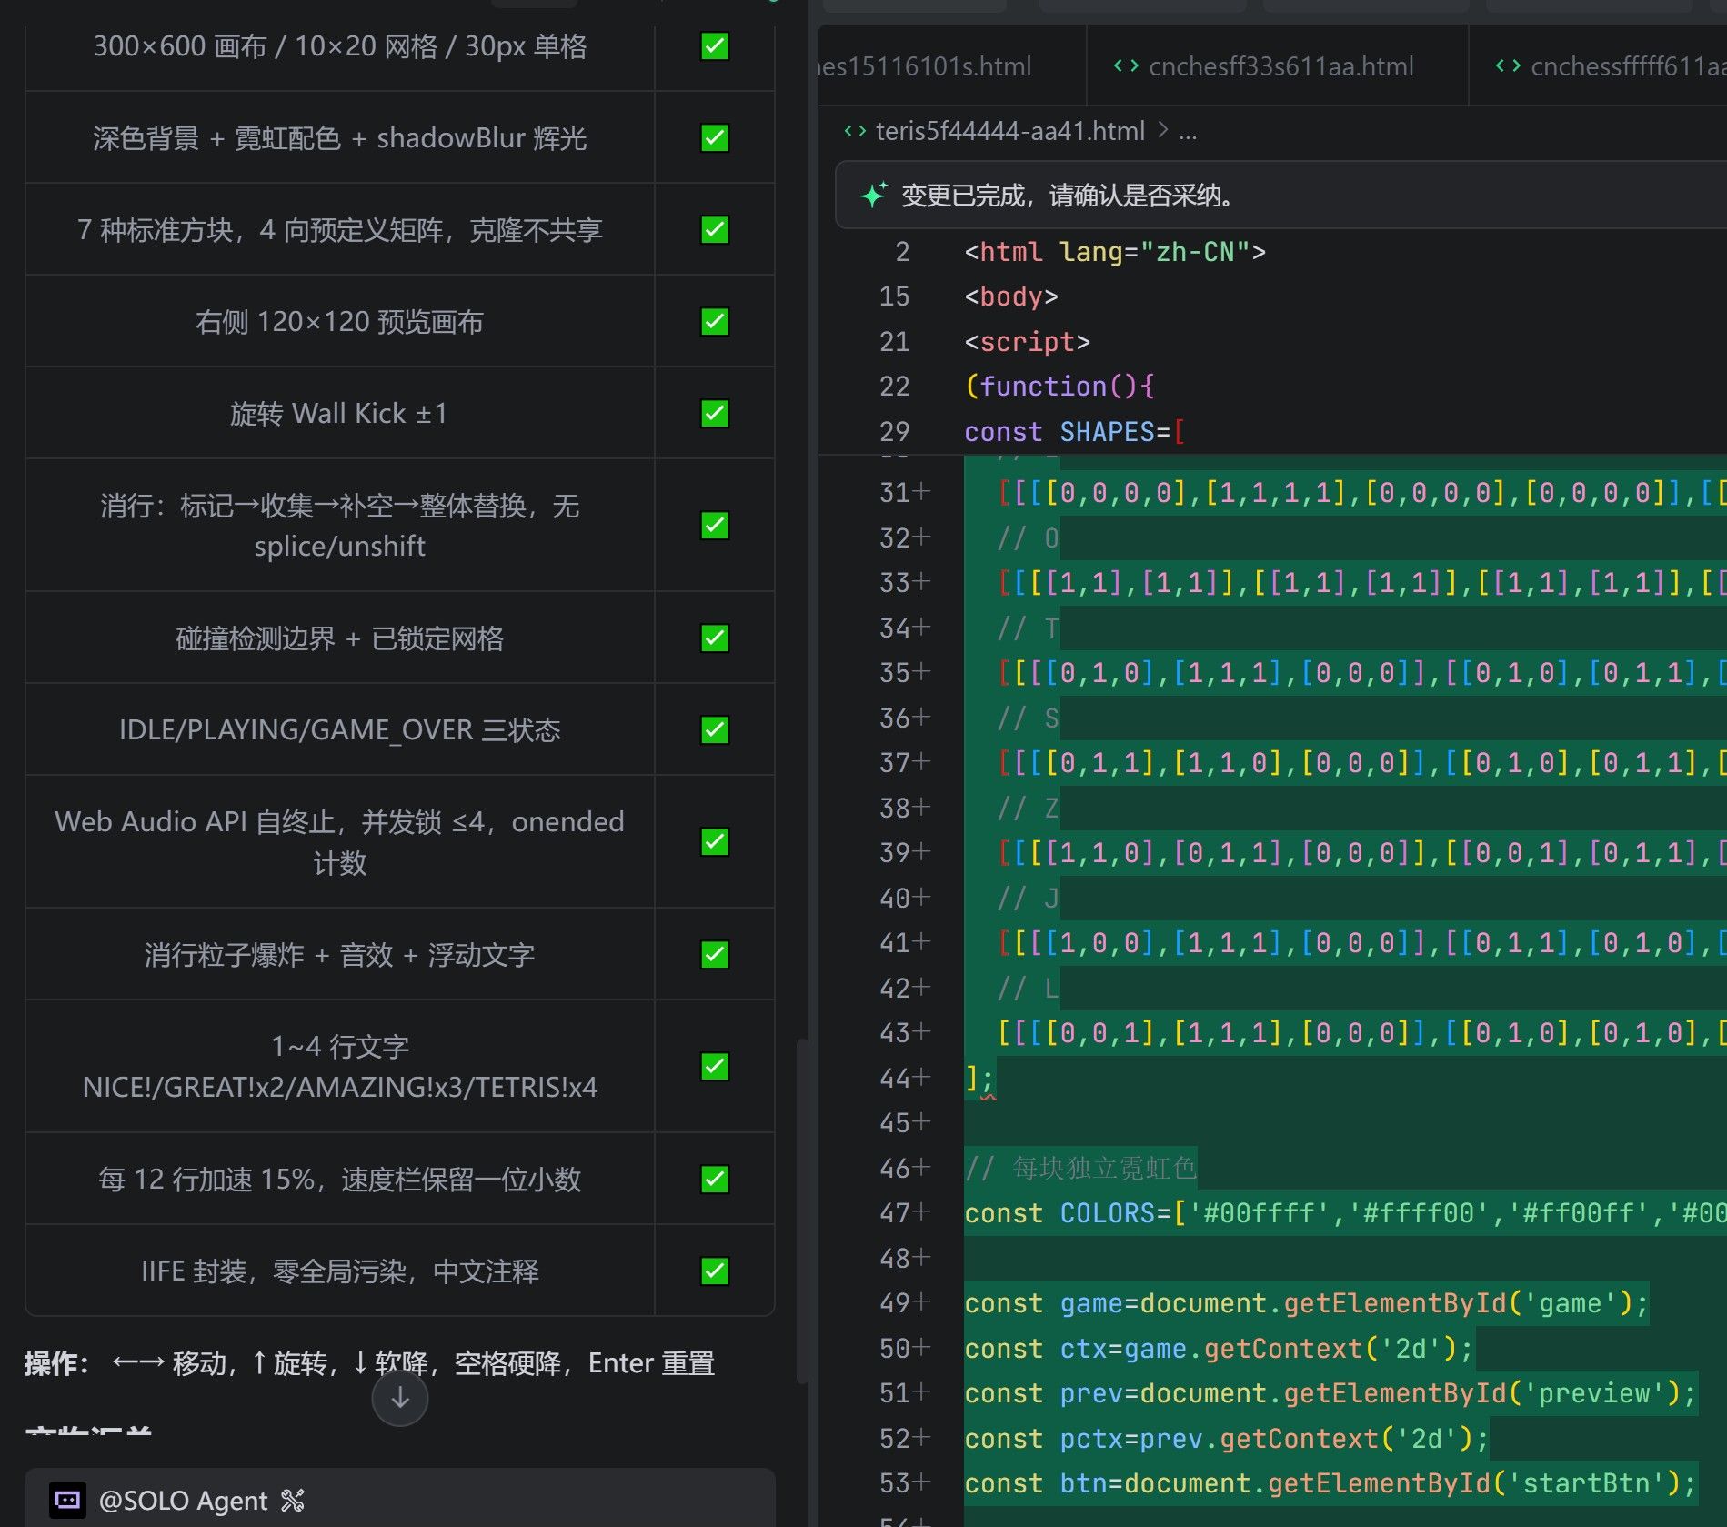This screenshot has height=1527, width=1727.
Task: Open the tools icon next to SOLO Agent
Action: coord(293,1500)
